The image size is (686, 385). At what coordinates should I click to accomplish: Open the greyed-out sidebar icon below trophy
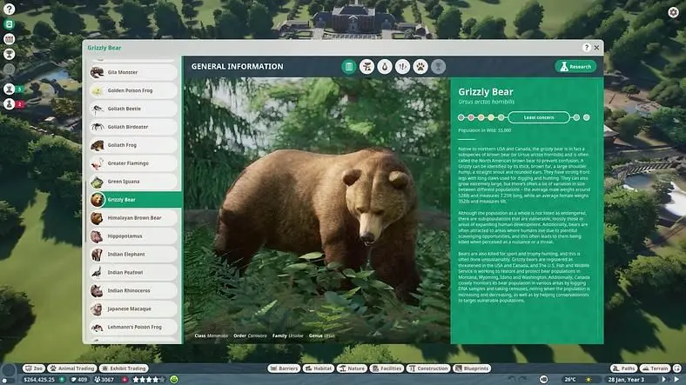10,69
